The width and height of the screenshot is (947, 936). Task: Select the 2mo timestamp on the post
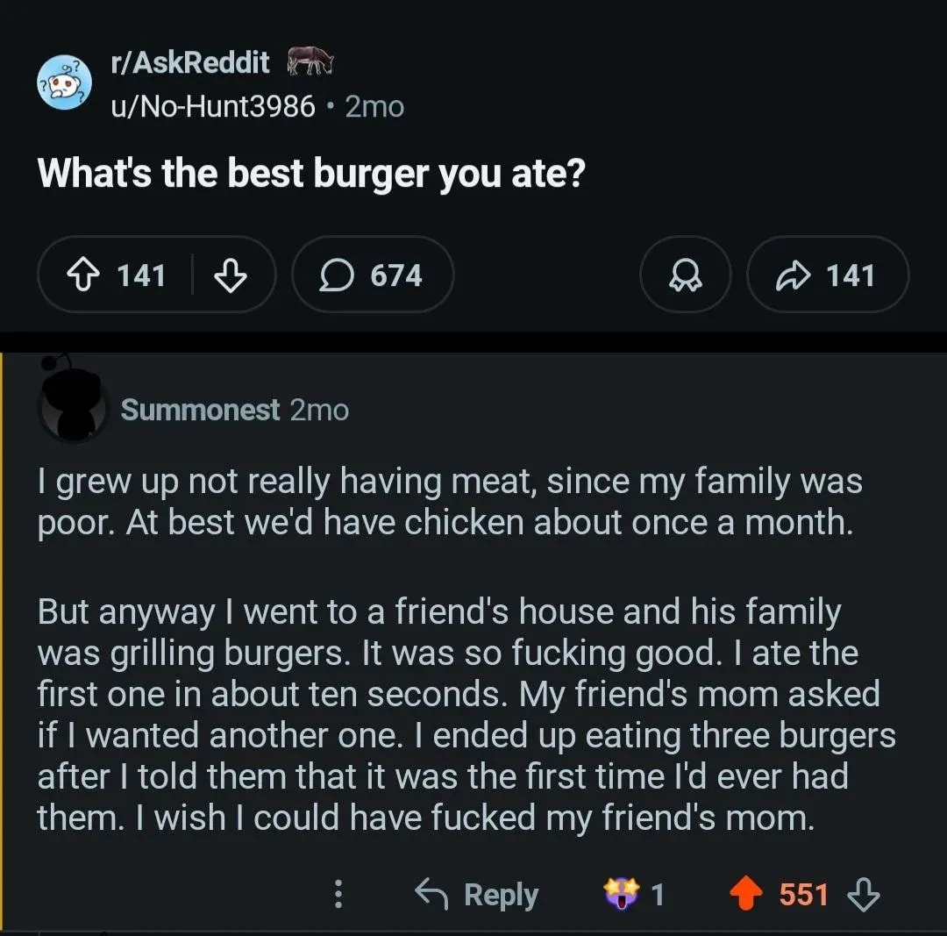pyautogui.click(x=375, y=106)
